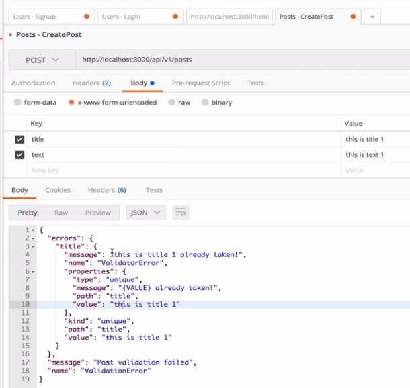Open the Pre-request Script tab
Viewport: 410px width, 388px height.
pyautogui.click(x=200, y=83)
